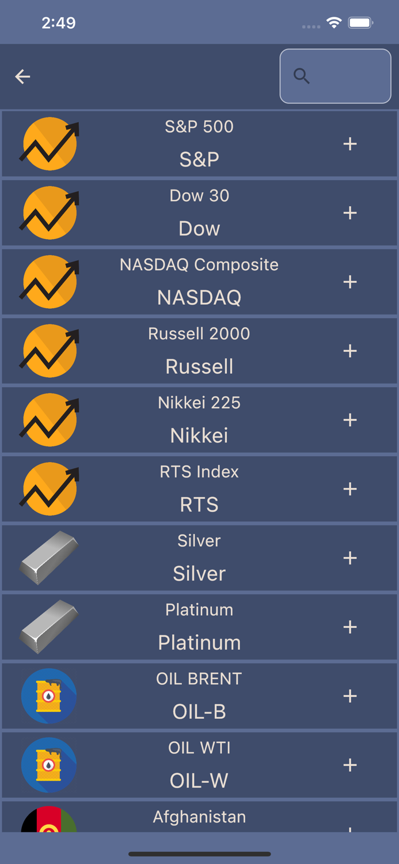This screenshot has width=399, height=864.
Task: Add Dow 30 using its plus button
Action: [x=349, y=213]
